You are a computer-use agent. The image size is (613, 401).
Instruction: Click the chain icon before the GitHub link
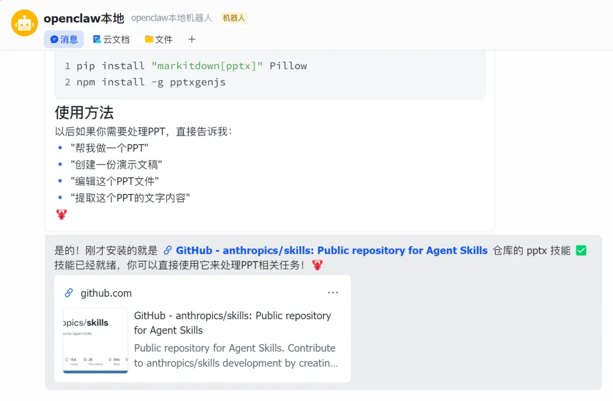tap(167, 250)
